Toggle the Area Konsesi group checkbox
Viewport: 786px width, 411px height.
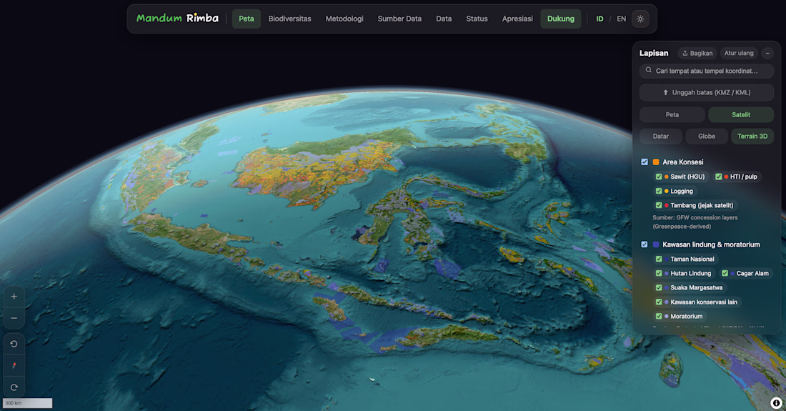(645, 162)
